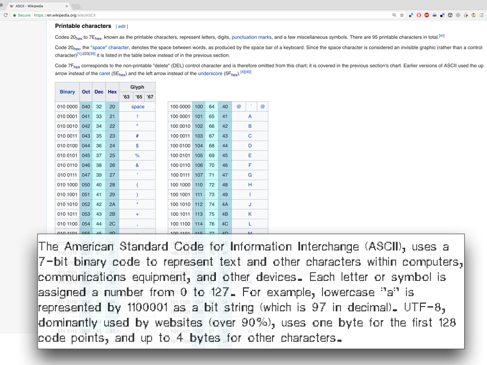Open the letter L glyph link
487x365 pixels.
tap(250, 224)
